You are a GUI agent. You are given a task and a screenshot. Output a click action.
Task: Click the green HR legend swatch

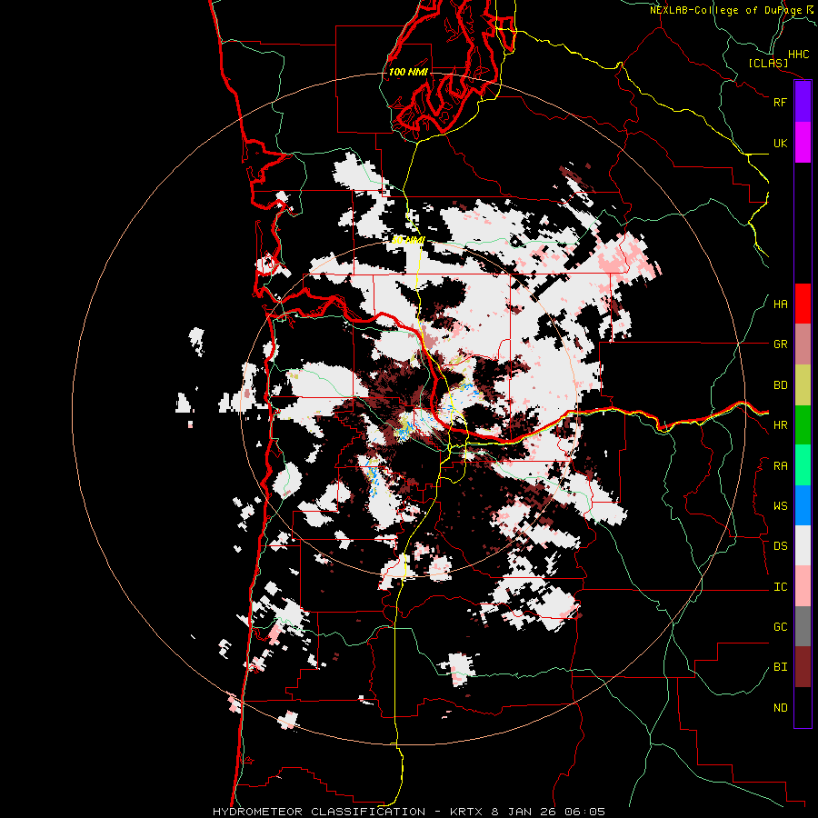803,425
